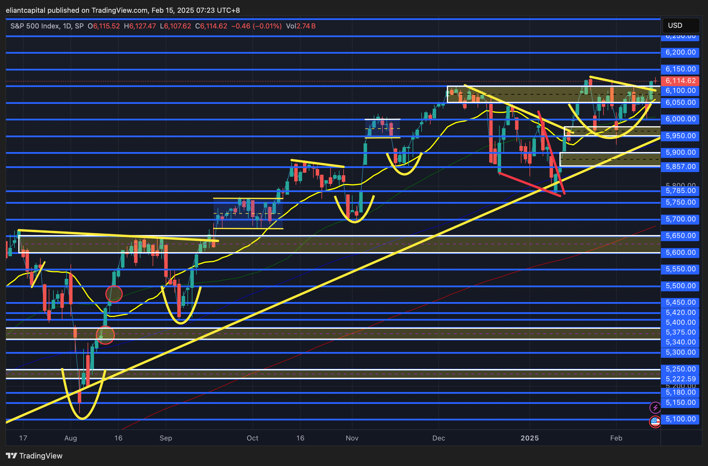This screenshot has width=708, height=466.
Task: Click the 6,000.00 blue price label
Action: (680, 119)
